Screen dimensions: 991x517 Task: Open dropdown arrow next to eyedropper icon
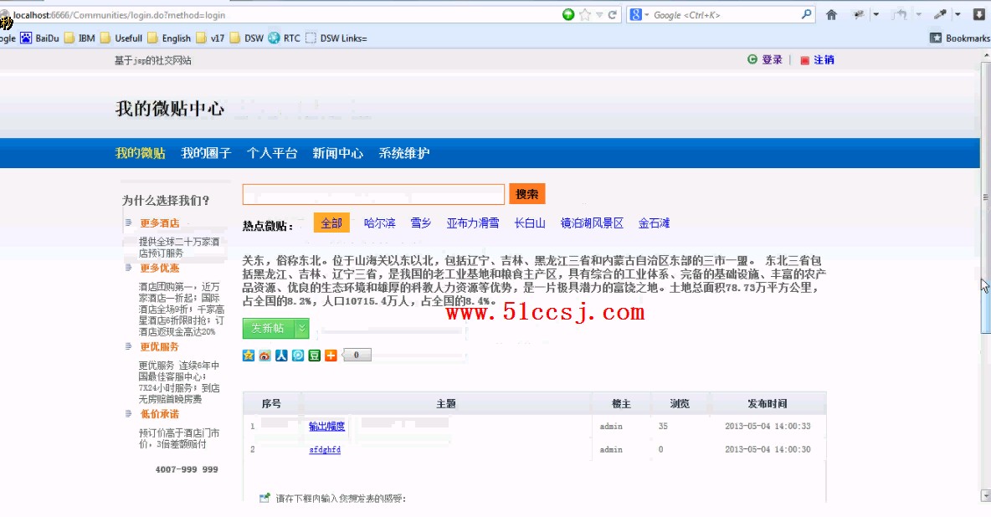pyautogui.click(x=958, y=14)
